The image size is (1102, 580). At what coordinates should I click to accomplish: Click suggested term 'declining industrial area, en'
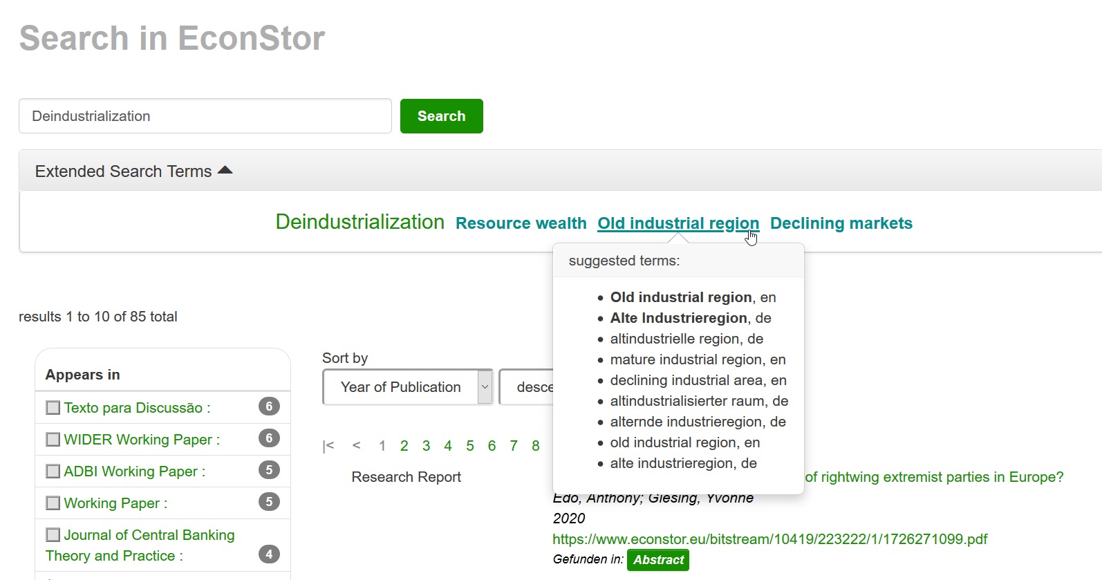click(x=698, y=380)
